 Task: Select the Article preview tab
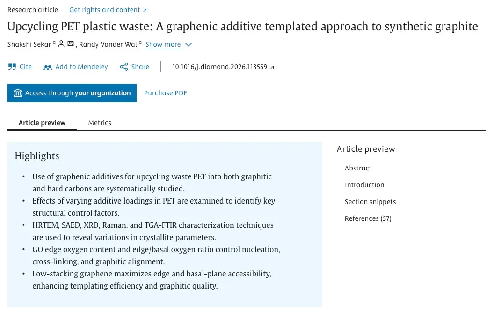42,123
